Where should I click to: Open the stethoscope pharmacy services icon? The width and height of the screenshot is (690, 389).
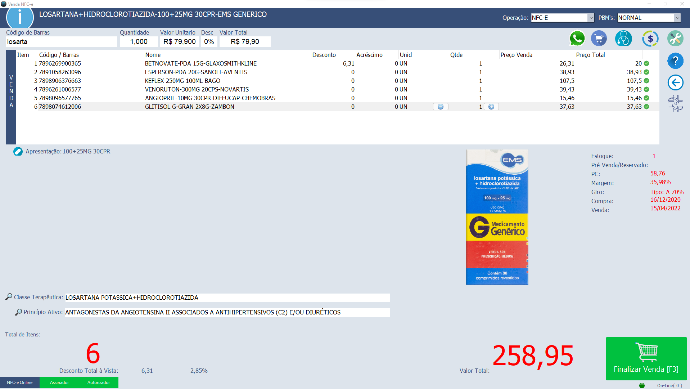pyautogui.click(x=623, y=39)
